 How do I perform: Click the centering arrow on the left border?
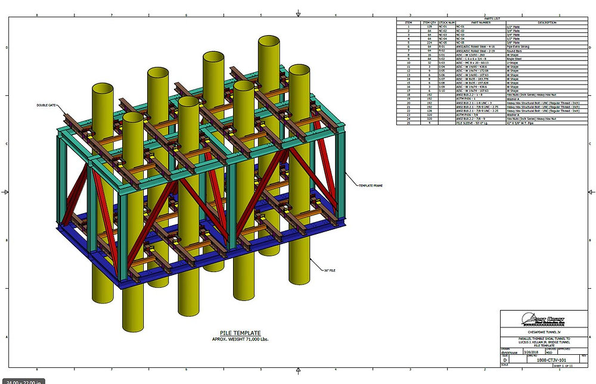pos(6,192)
